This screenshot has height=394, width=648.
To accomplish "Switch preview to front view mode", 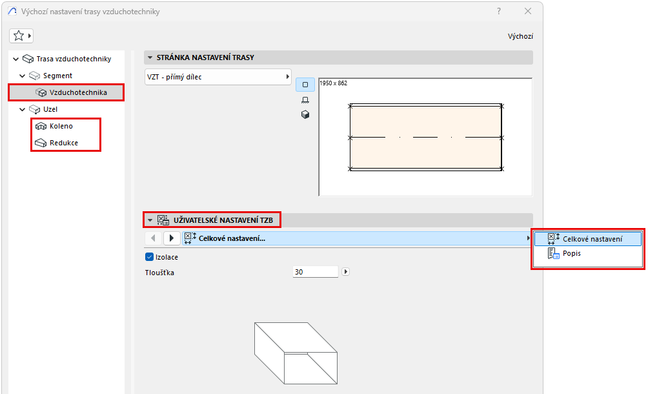I will tap(304, 99).
